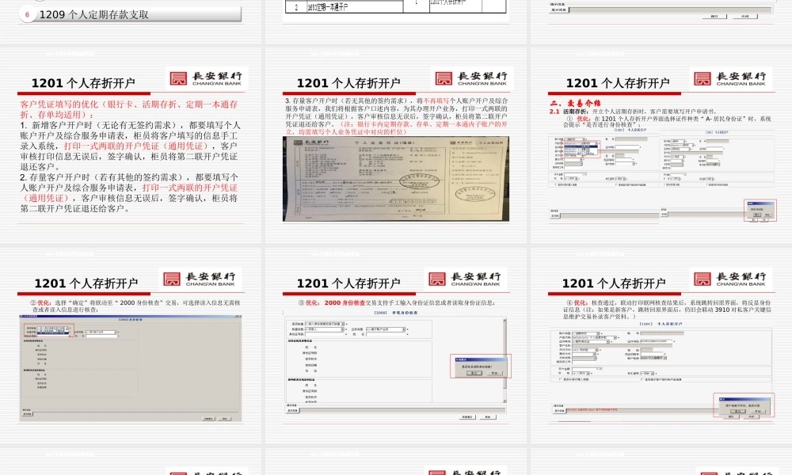Click the scanned 个人业务凭证 voucher photo
The height and width of the screenshot is (475, 792).
(x=396, y=179)
